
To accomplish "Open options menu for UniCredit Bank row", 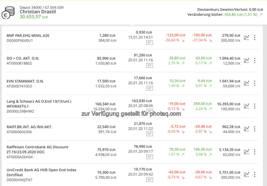I will coord(254,175).
